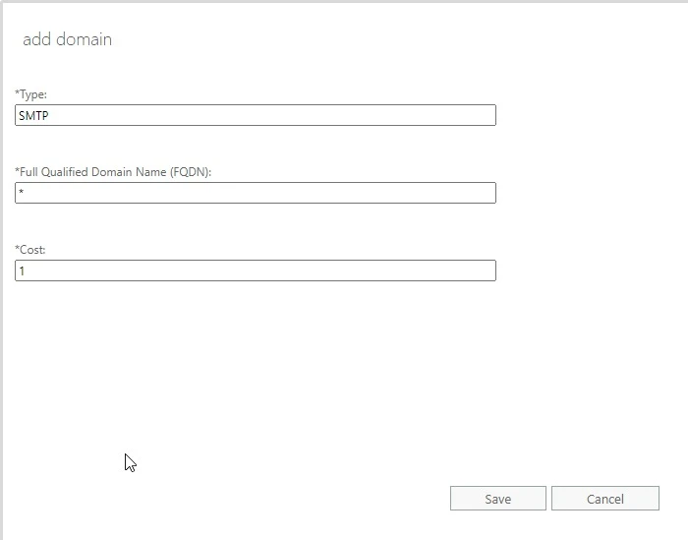Place cursor on value 1 in Cost field

click(22, 270)
